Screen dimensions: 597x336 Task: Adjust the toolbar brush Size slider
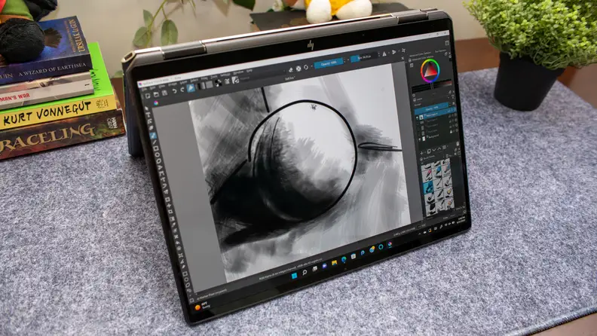coord(364,57)
